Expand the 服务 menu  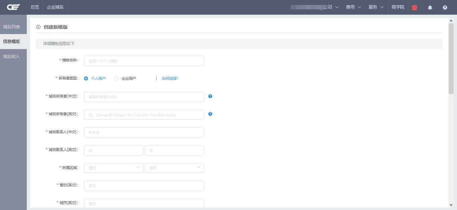tap(376, 7)
